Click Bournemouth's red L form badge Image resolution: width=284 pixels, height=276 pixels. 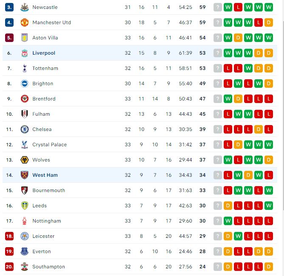pyautogui.click(x=228, y=190)
